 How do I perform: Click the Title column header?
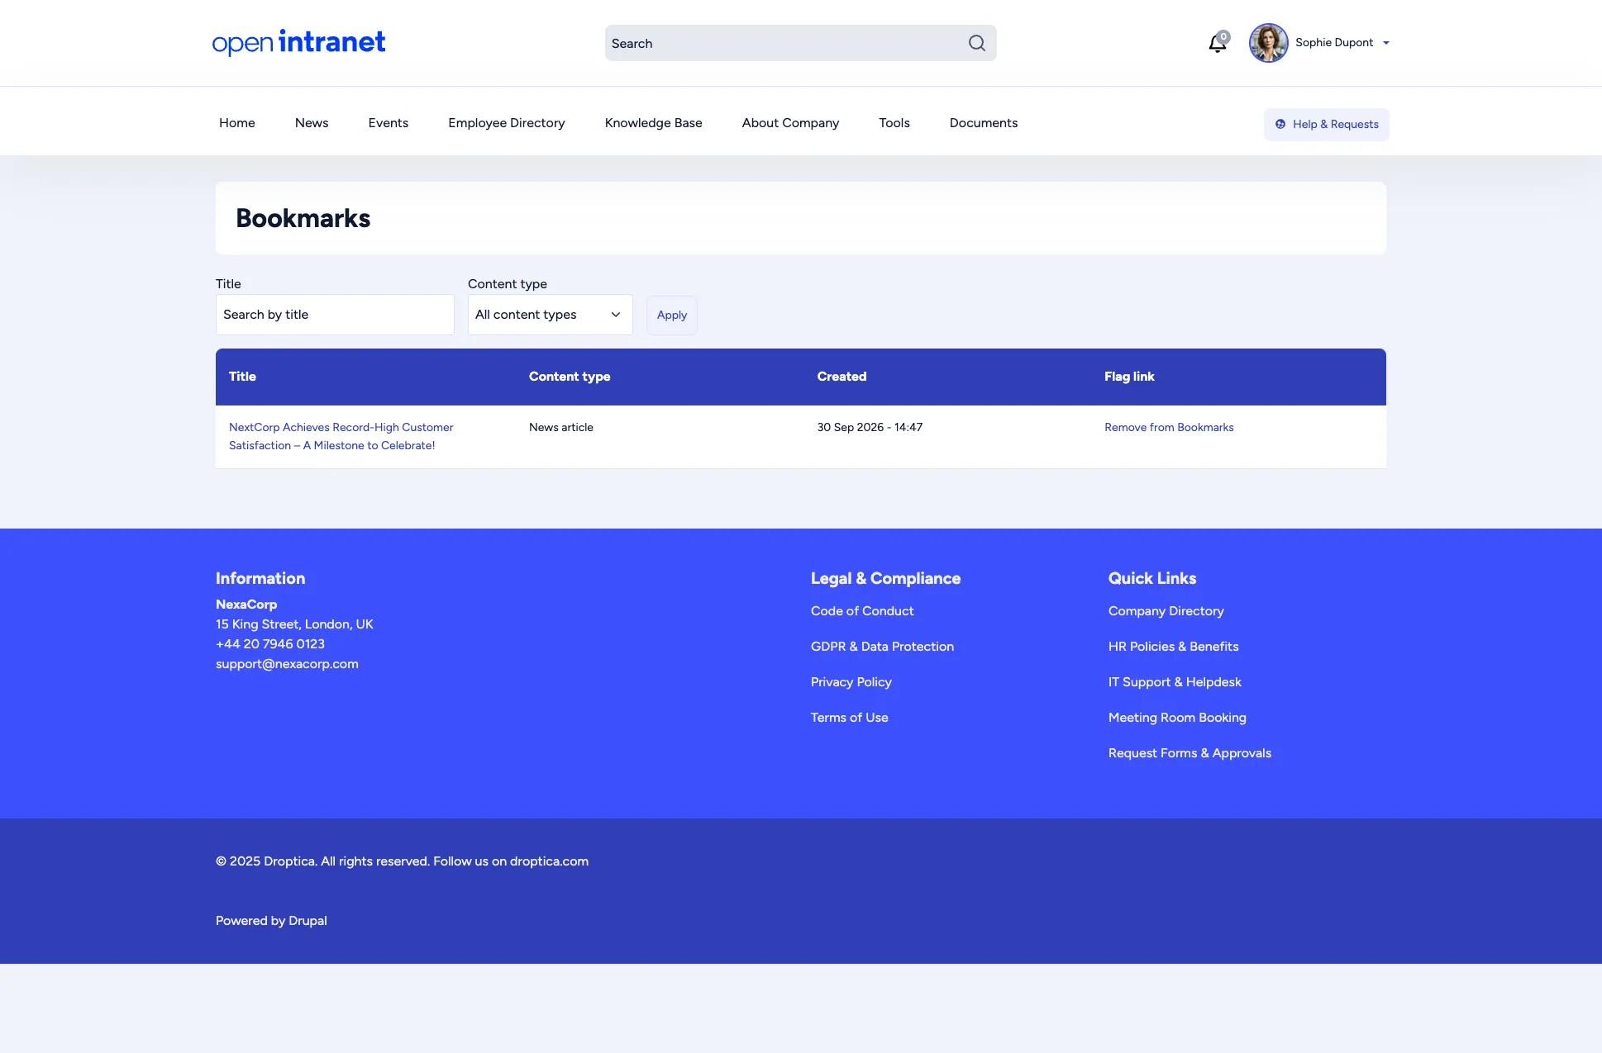point(242,377)
